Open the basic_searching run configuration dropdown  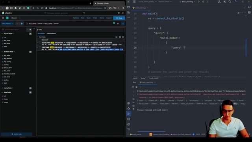pyautogui.click(x=187, y=2)
